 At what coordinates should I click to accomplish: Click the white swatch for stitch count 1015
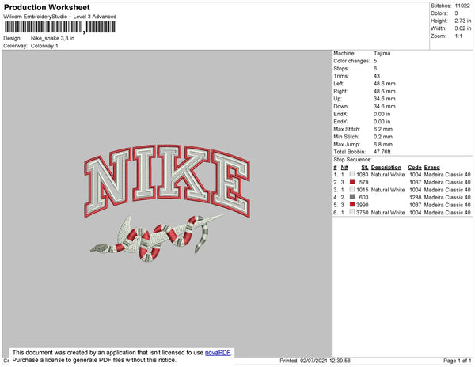point(352,189)
